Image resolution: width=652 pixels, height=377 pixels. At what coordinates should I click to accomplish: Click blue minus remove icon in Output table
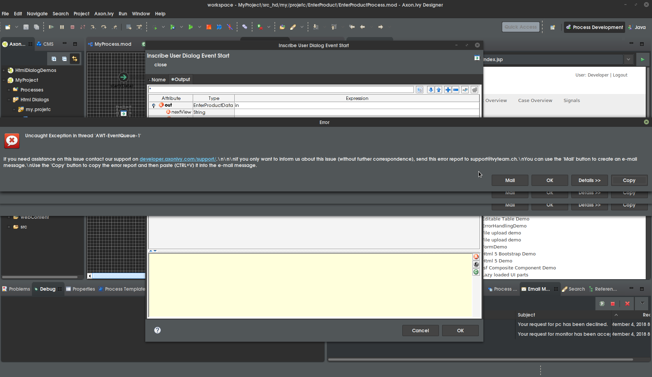[x=456, y=90]
